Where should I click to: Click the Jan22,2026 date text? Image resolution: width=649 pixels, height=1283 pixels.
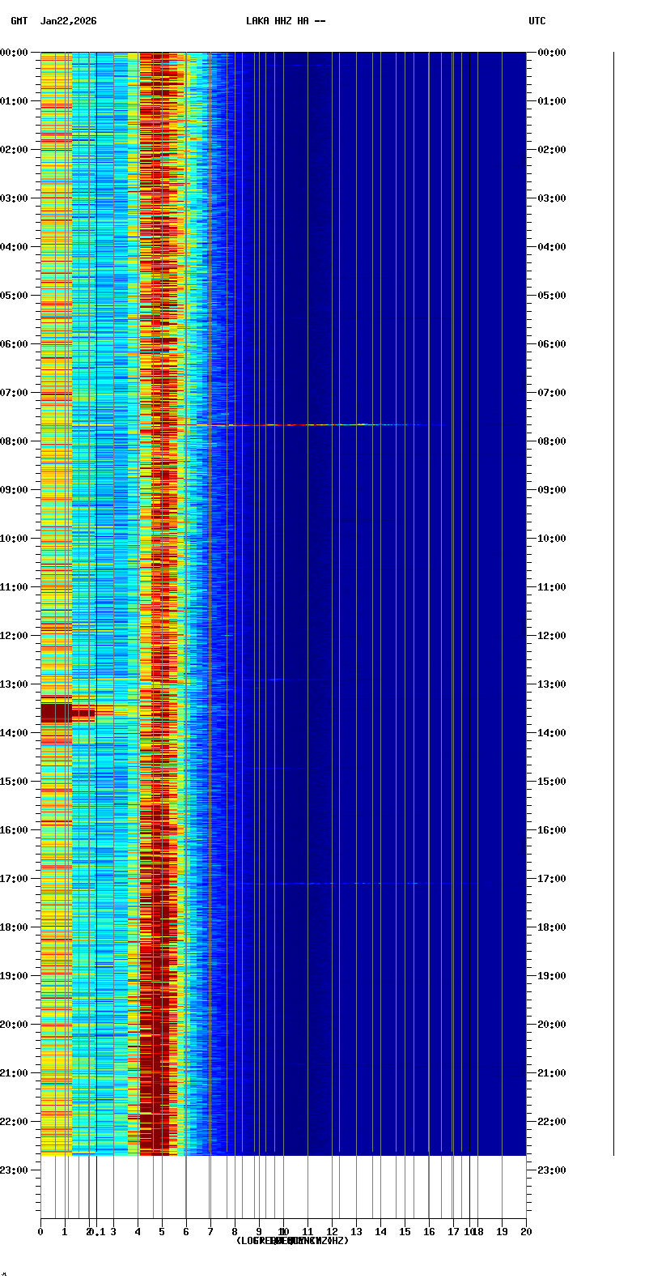[x=69, y=21]
